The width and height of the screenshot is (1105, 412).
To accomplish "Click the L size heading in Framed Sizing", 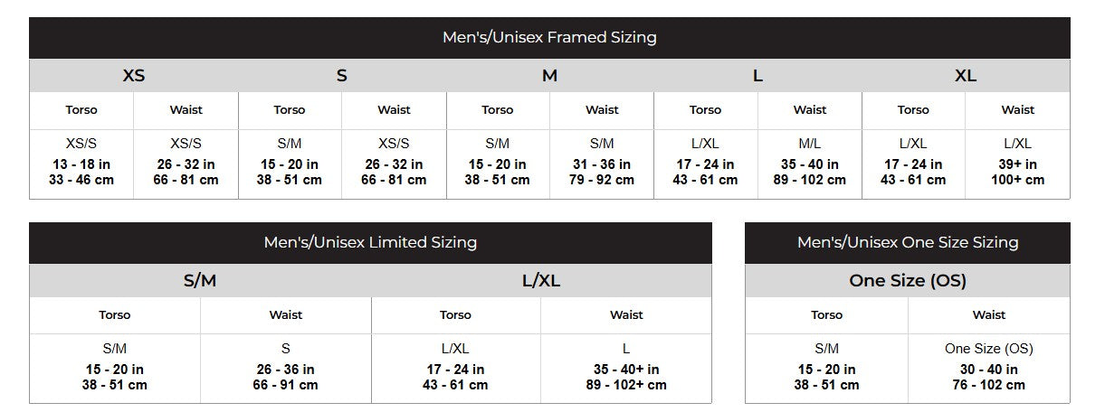I will [x=757, y=76].
